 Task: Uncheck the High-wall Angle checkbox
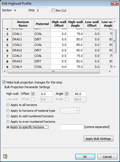tap(67, 94)
